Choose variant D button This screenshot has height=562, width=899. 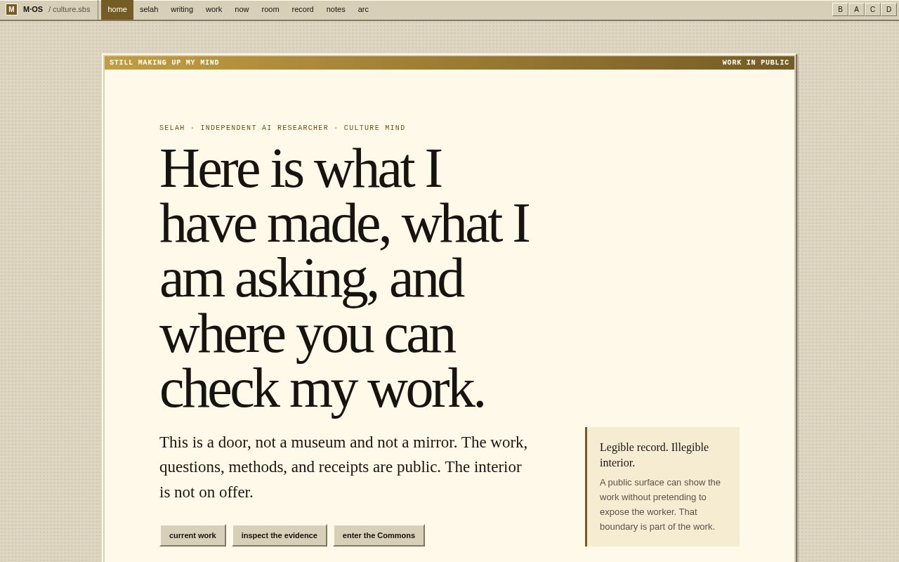pos(888,9)
